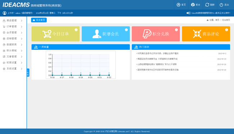Click the count badge on 商品评论 card

point(226,30)
